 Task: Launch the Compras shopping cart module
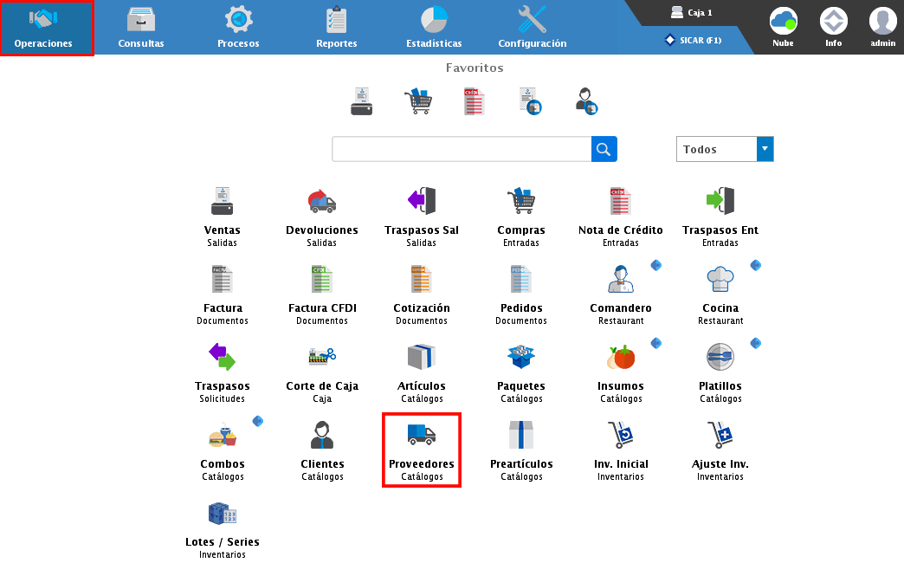click(x=520, y=202)
